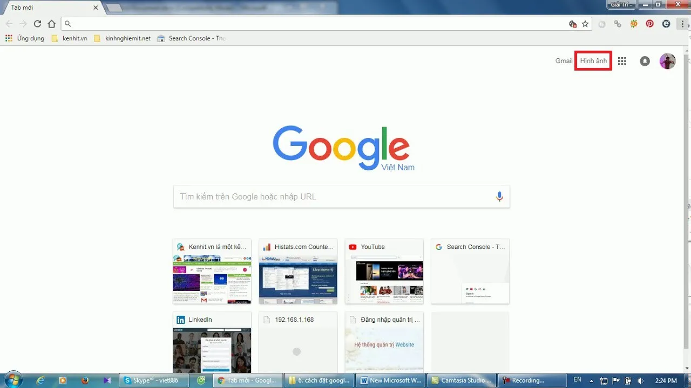
Task: Close the 'Tab mới' tab
Action: click(x=96, y=8)
